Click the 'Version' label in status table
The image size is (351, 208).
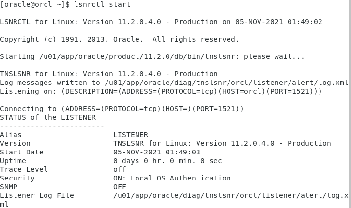tap(15, 143)
